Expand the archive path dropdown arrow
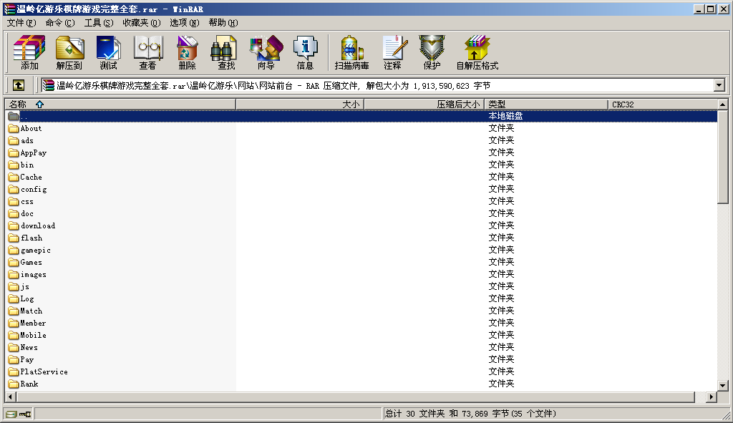733x423 pixels. (x=719, y=85)
